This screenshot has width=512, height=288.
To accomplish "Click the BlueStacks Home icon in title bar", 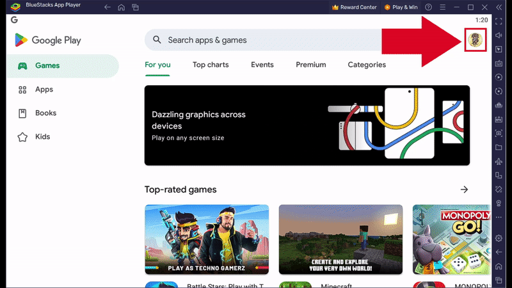I will [x=121, y=7].
